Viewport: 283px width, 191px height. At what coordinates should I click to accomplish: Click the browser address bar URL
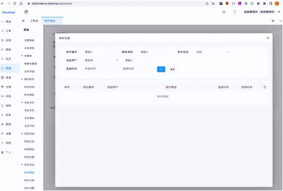[x=52, y=4]
